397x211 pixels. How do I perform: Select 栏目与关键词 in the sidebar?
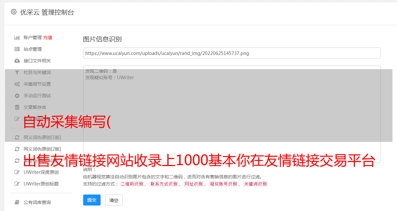(x=37, y=72)
